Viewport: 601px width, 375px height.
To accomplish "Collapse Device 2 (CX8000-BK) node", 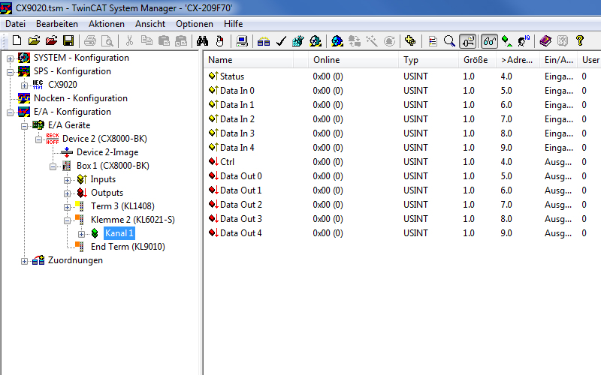I will click(38, 139).
